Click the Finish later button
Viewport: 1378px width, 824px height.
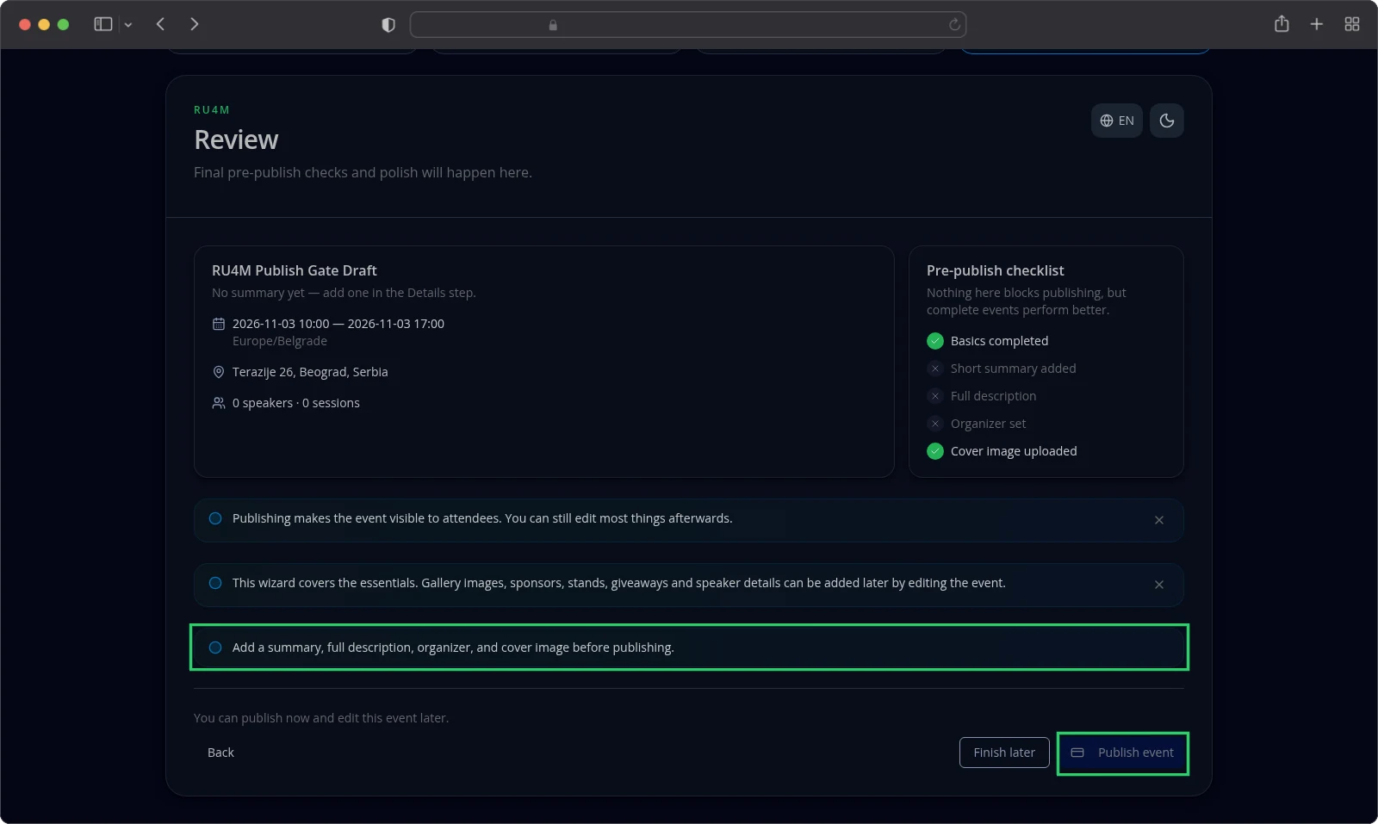tap(1004, 753)
